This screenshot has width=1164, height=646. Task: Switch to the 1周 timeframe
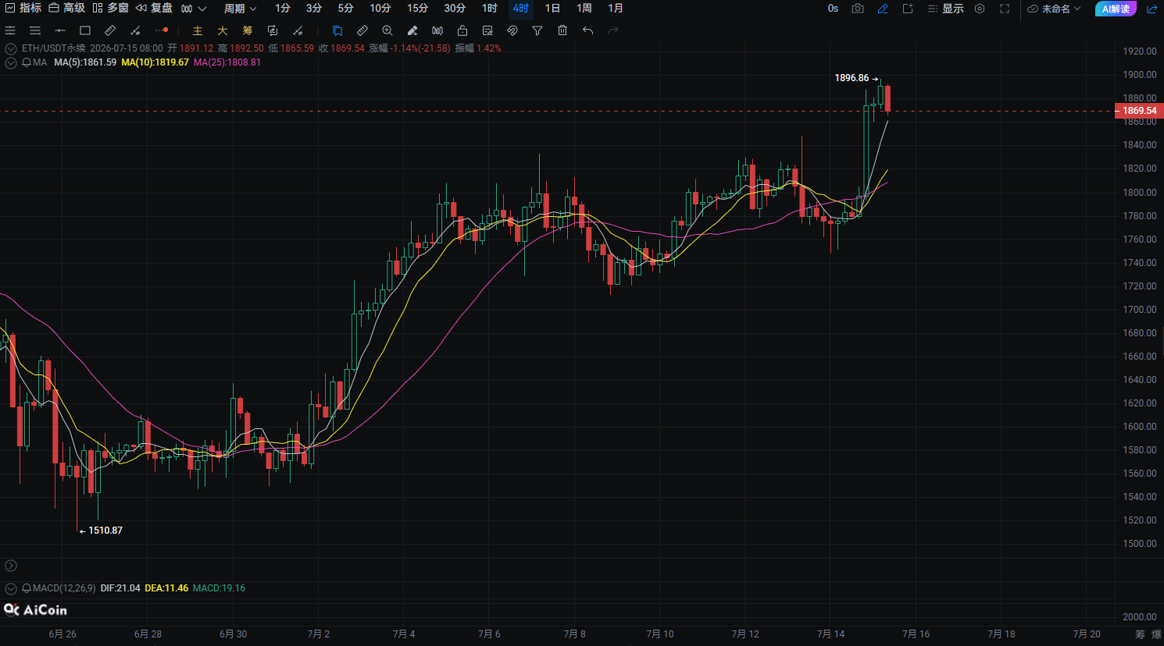pyautogui.click(x=584, y=9)
